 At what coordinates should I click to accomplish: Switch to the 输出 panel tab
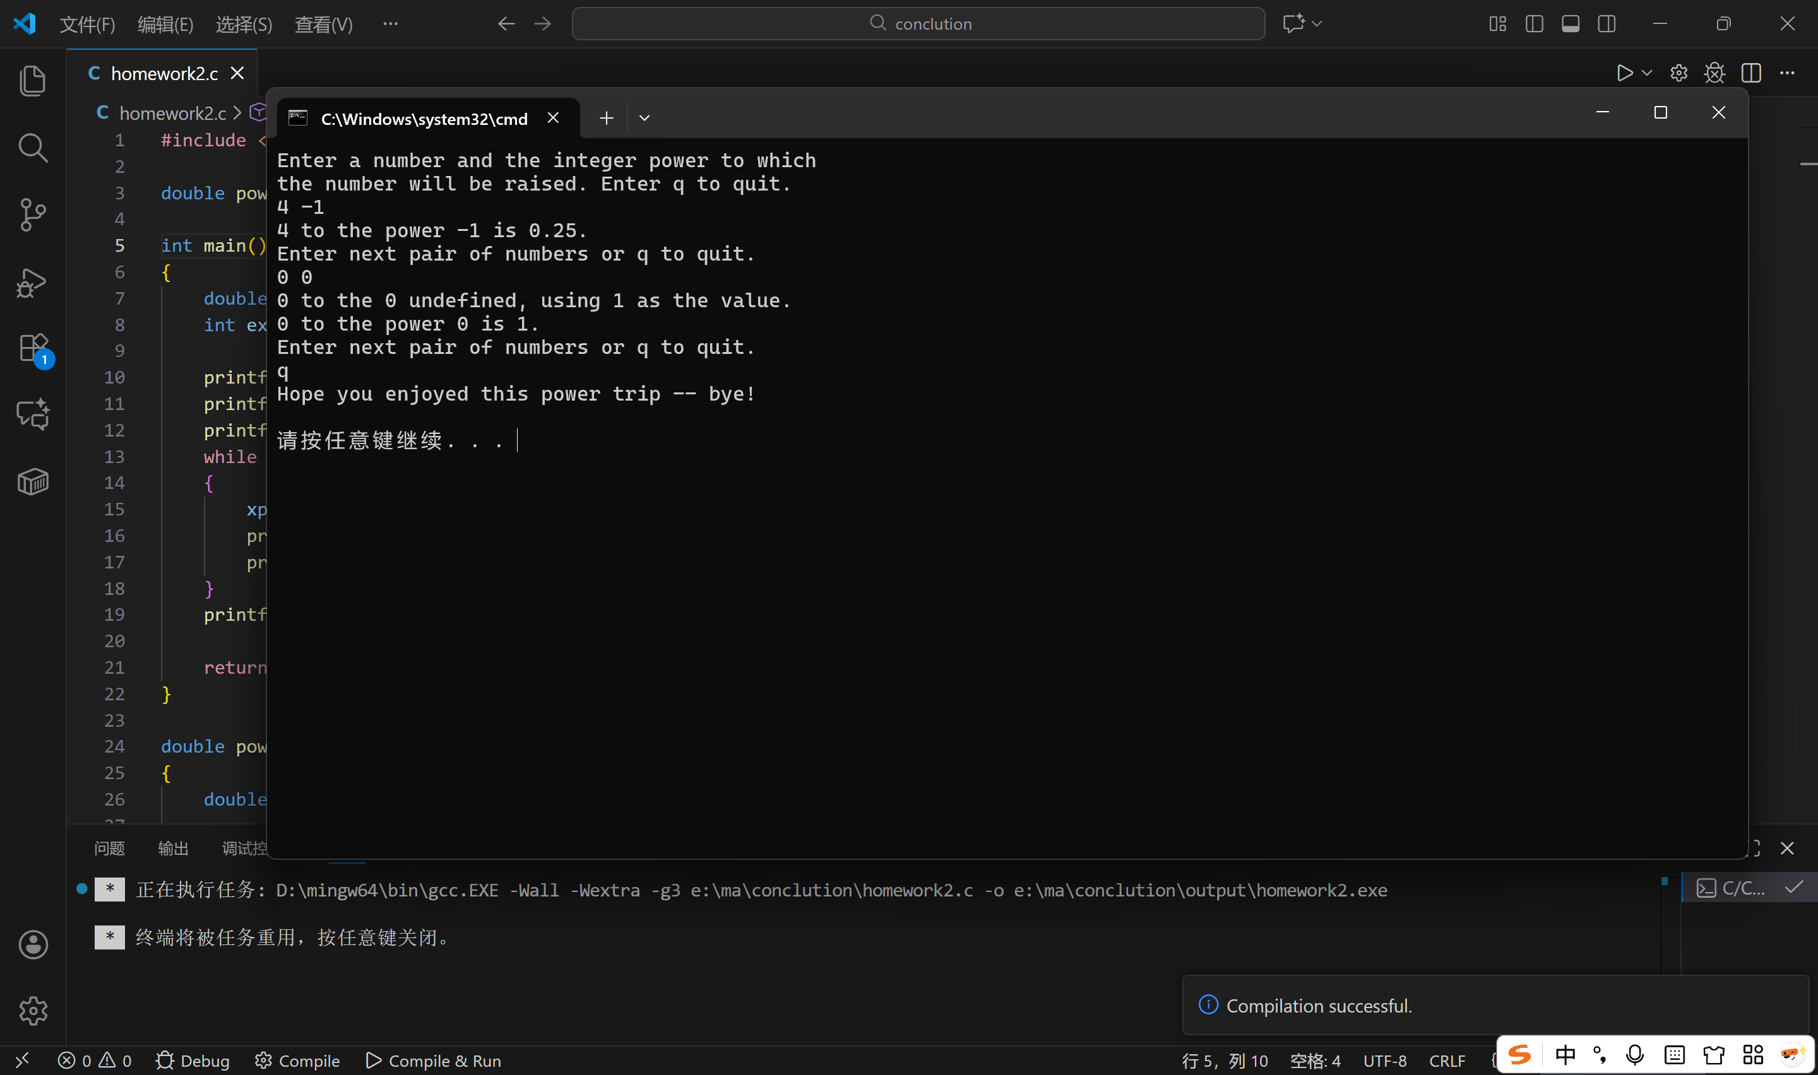[172, 849]
